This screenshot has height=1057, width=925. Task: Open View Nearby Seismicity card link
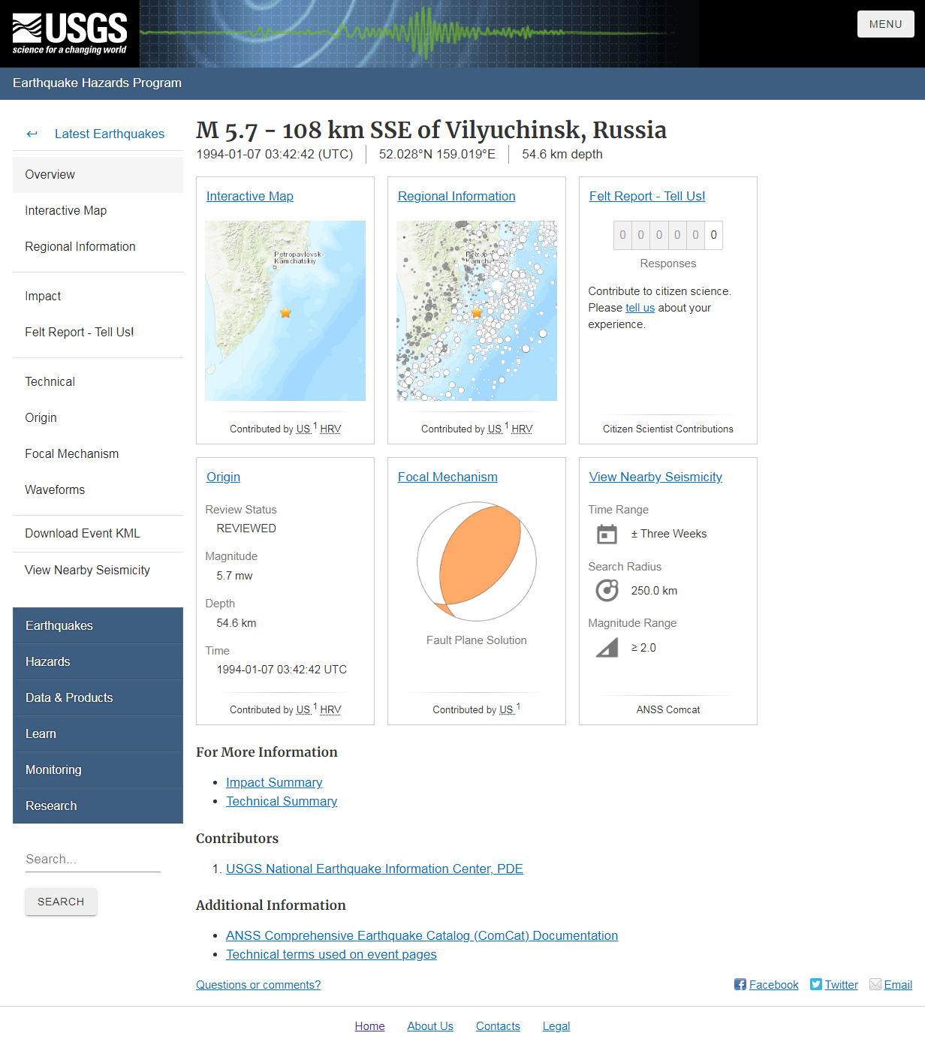point(655,477)
